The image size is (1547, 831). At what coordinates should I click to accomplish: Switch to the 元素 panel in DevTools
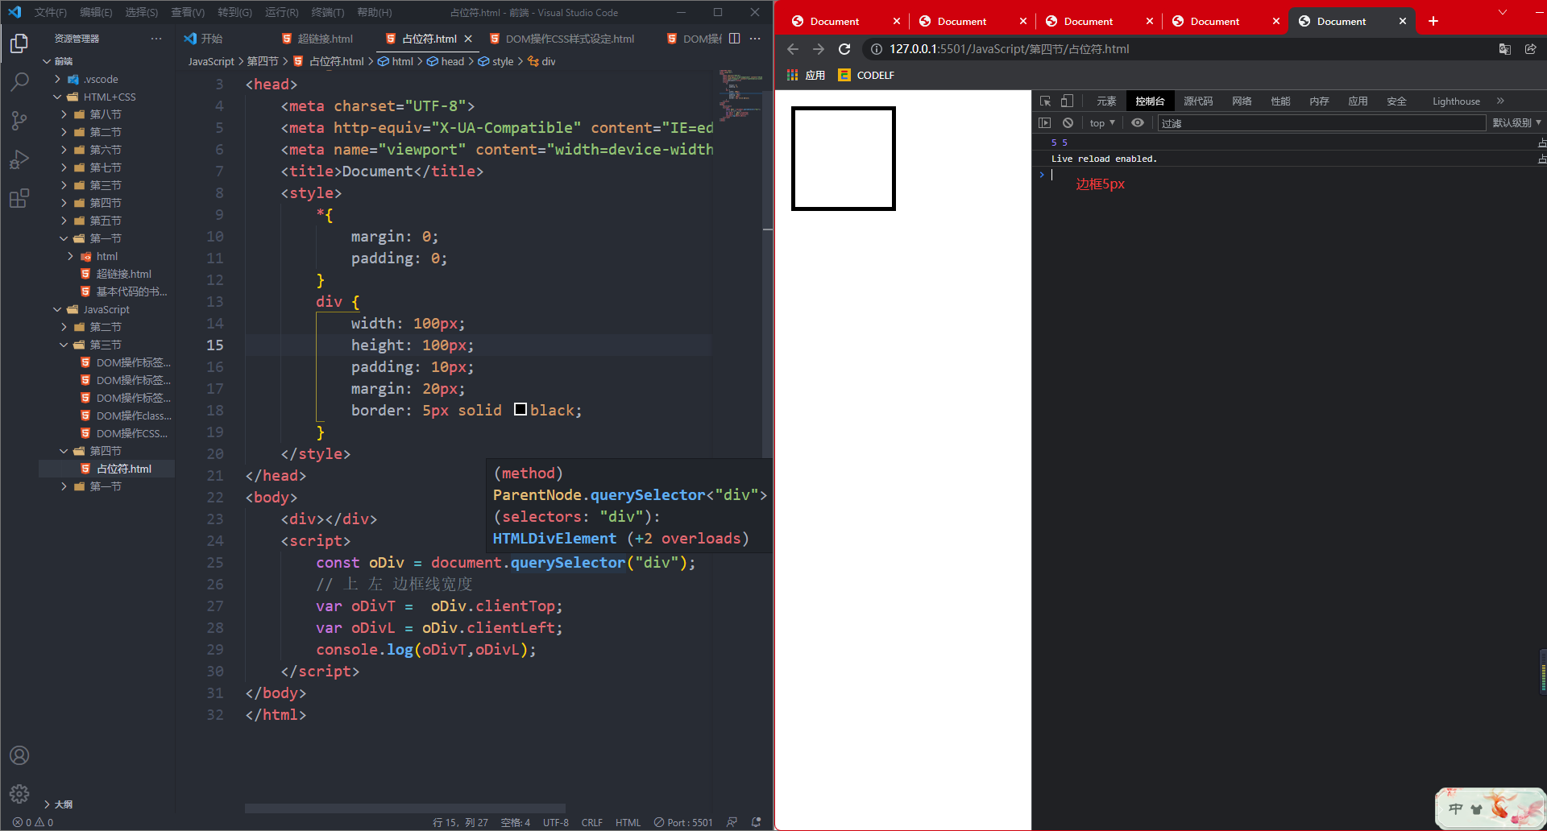click(1105, 101)
